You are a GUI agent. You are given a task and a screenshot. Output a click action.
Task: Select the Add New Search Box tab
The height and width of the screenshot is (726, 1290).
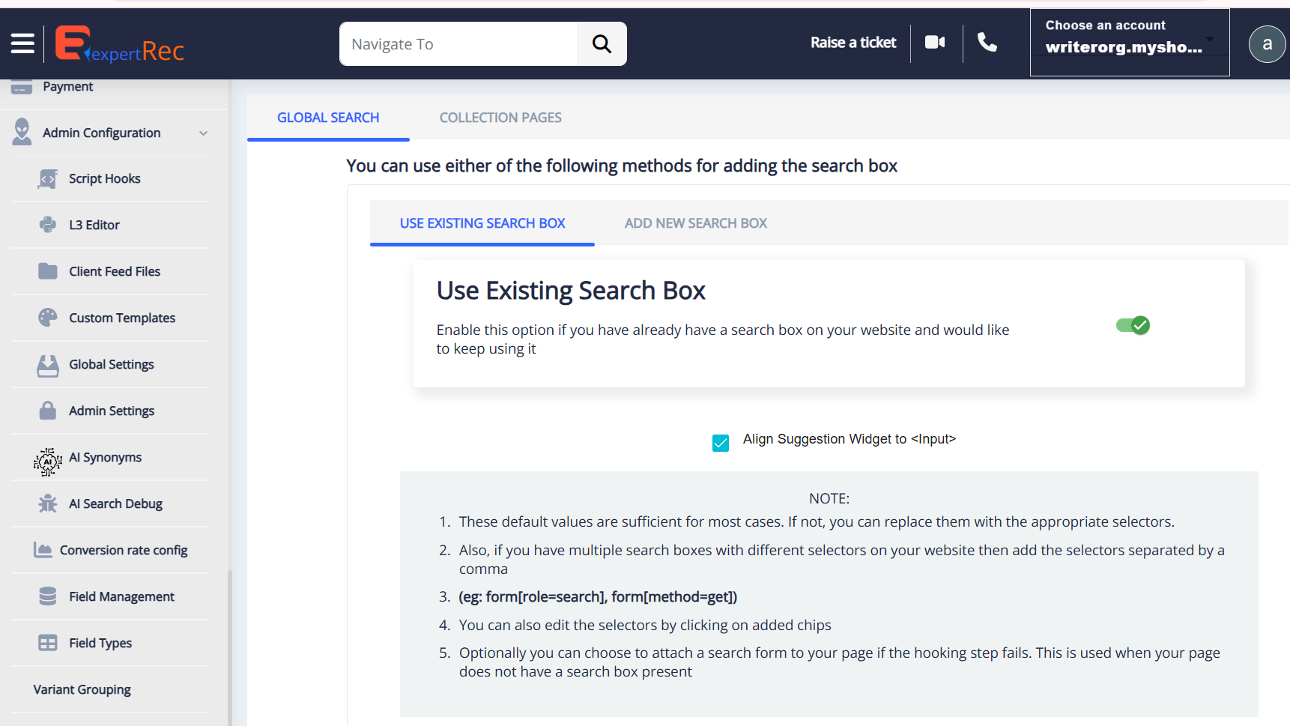pos(695,223)
